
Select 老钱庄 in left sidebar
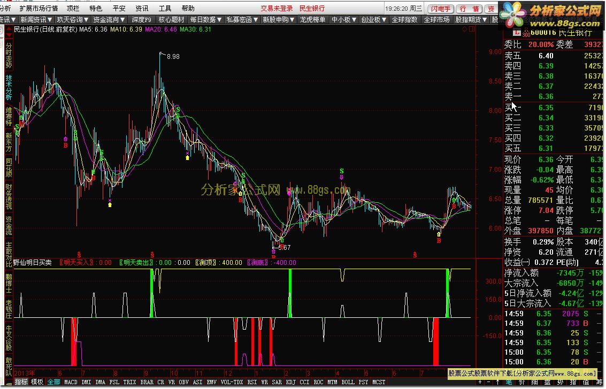(9, 309)
